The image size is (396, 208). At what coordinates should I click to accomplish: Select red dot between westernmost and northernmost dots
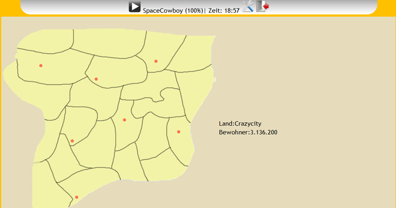pyautogui.click(x=96, y=79)
